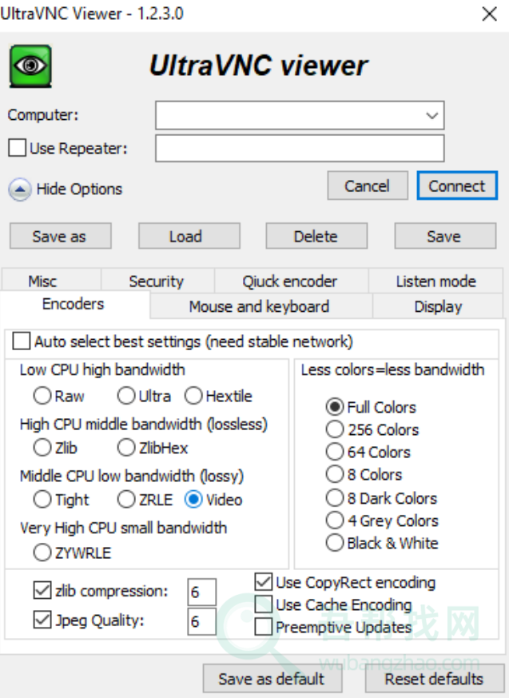Uncheck the zlib compression checkbox
This screenshot has width=509, height=698.
pyautogui.click(x=42, y=591)
